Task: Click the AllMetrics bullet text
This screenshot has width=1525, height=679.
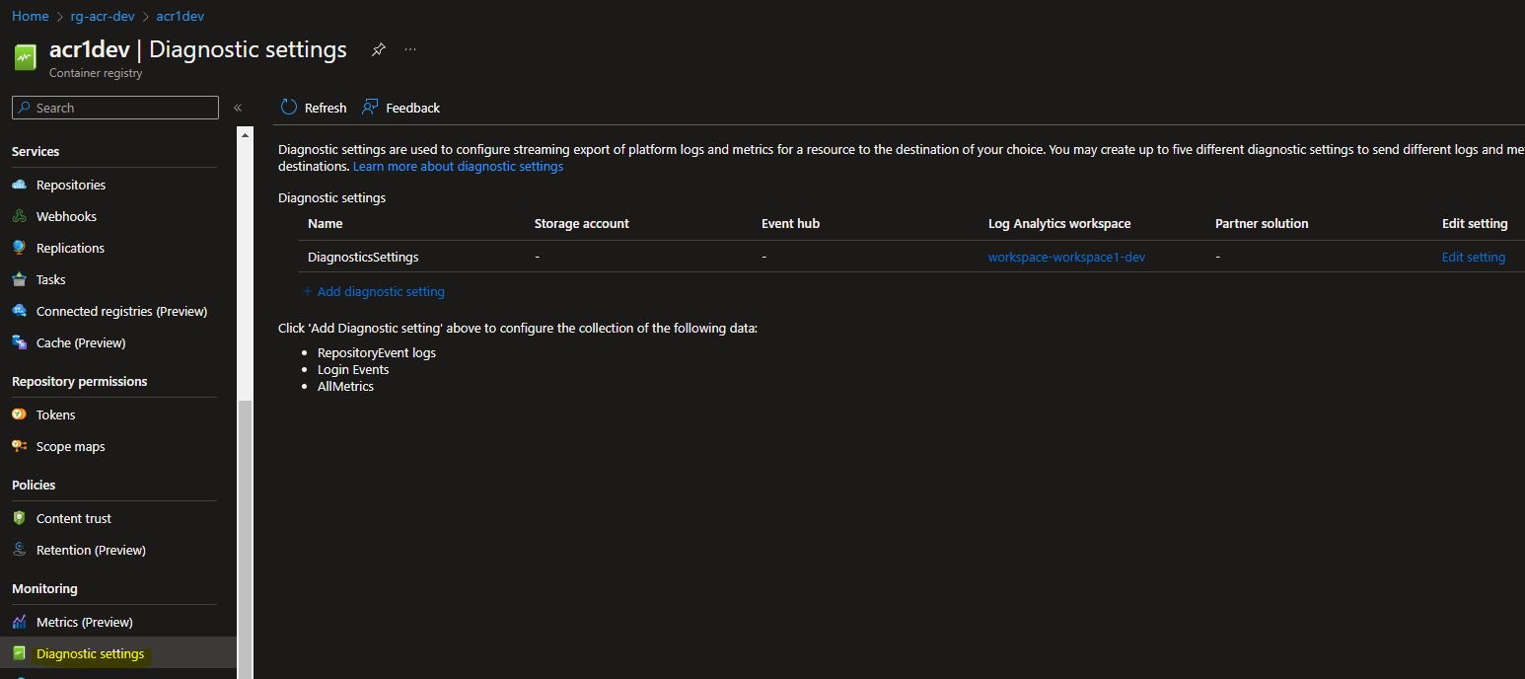Action: [x=345, y=386]
